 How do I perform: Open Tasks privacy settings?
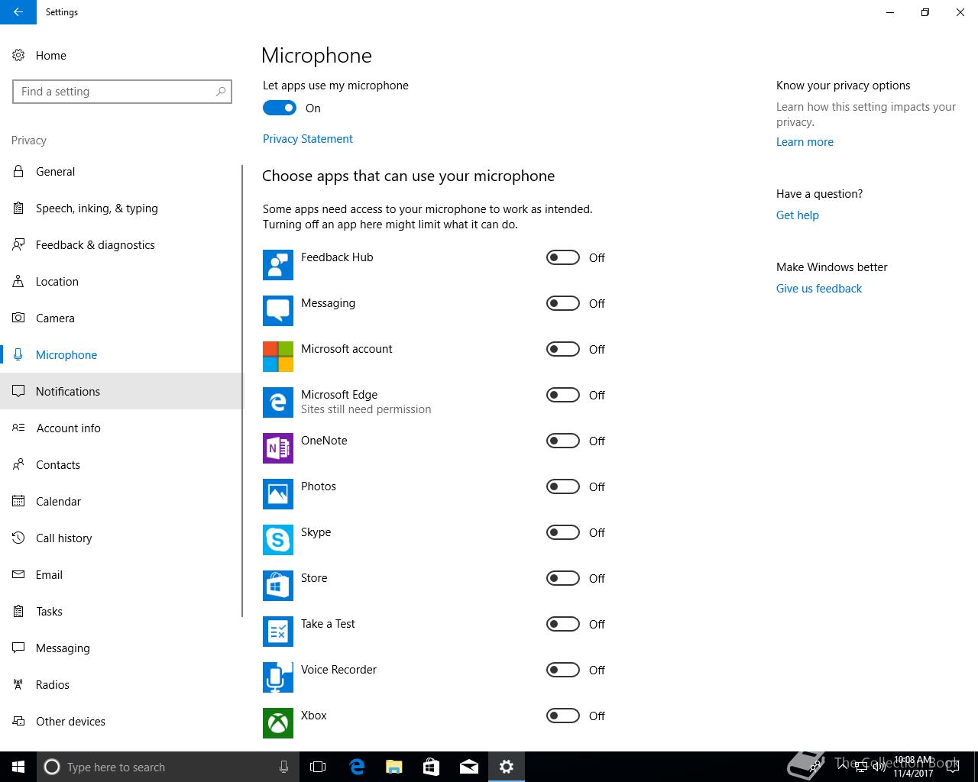pos(121,612)
